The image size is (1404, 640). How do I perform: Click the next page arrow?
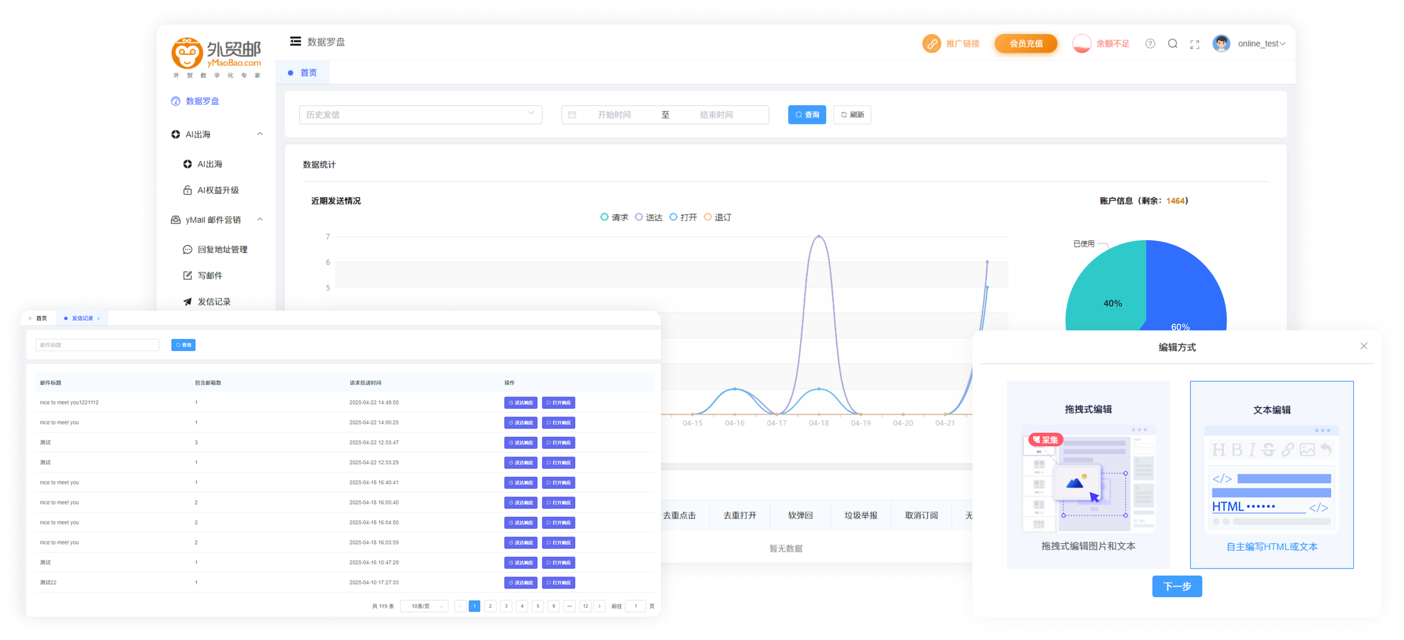[x=600, y=606]
